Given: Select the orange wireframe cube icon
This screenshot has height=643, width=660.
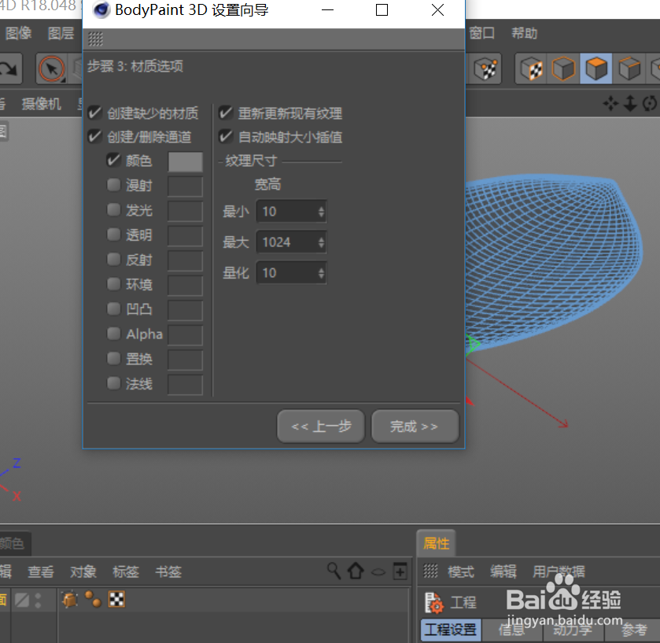Looking at the screenshot, I should tap(563, 68).
